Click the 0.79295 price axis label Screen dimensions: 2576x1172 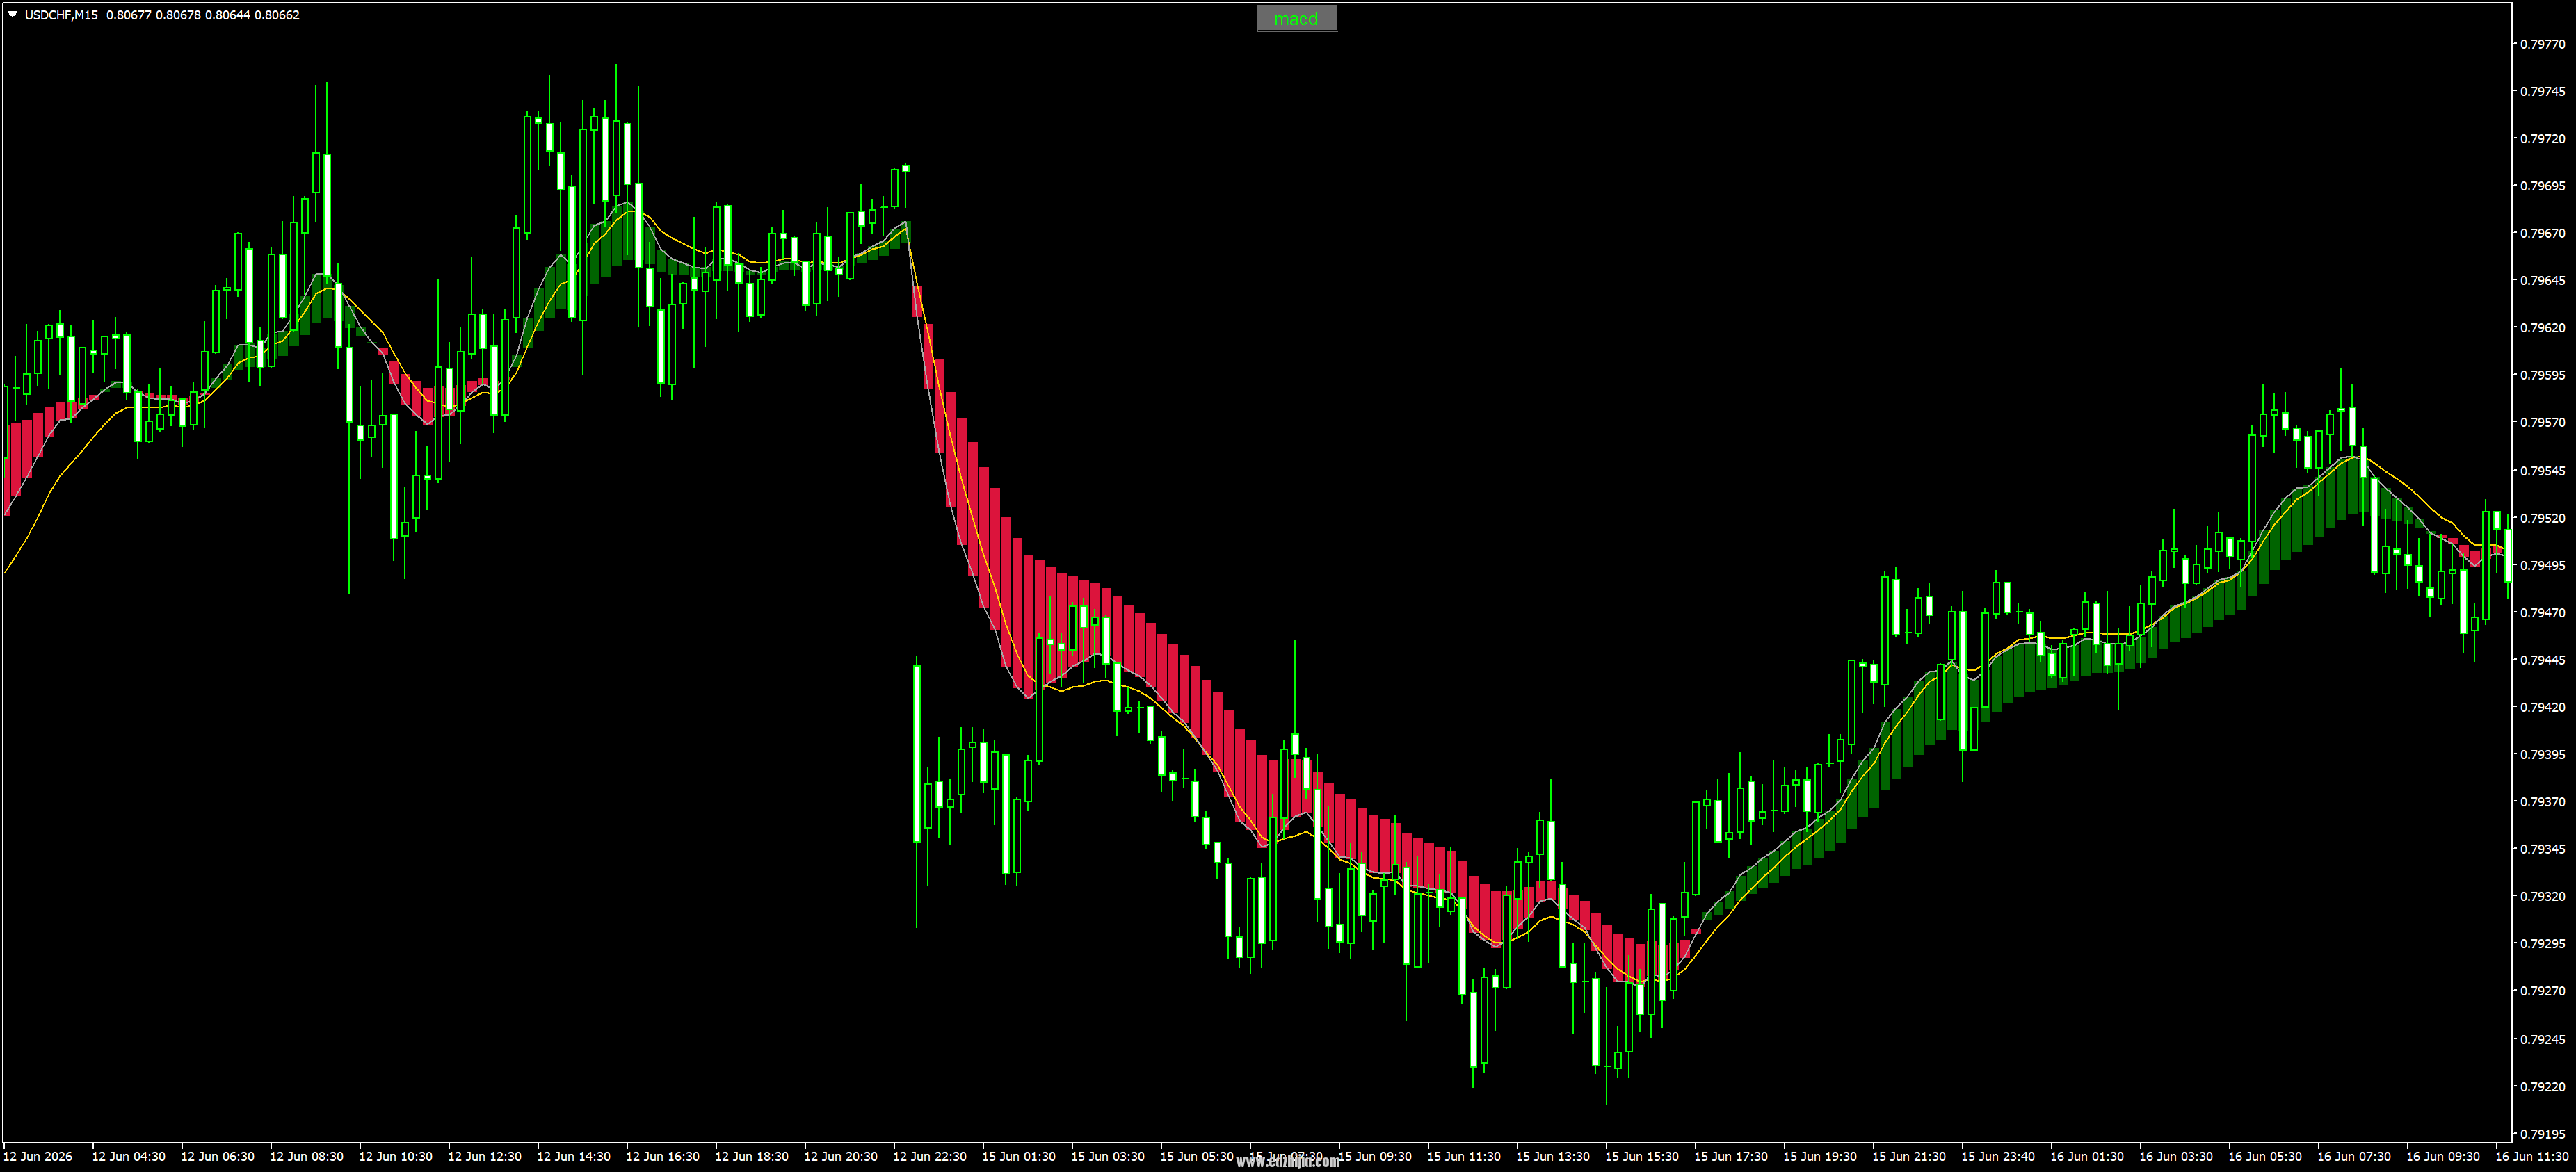(x=2542, y=944)
